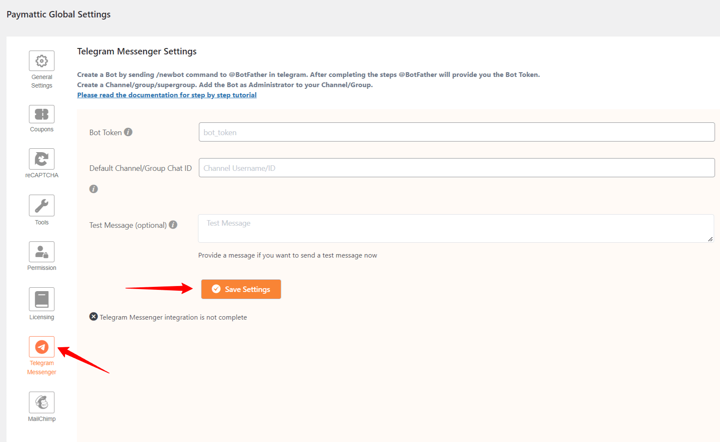Click the Tools sidebar label
This screenshot has width=720, height=442.
click(x=42, y=222)
